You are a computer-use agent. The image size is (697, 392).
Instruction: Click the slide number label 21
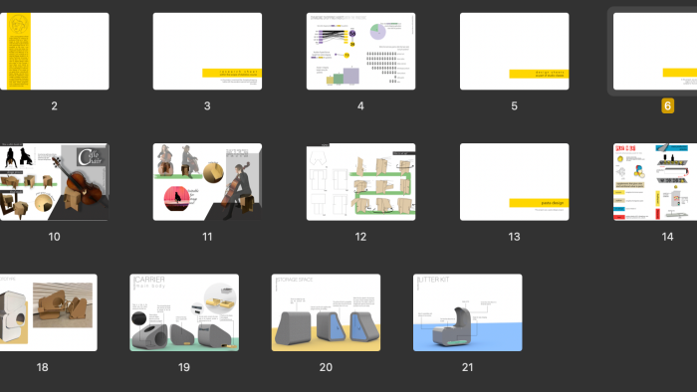(x=468, y=367)
